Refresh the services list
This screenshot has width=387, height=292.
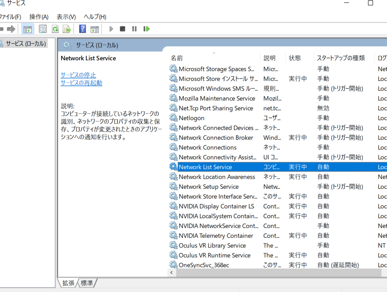coord(54,28)
